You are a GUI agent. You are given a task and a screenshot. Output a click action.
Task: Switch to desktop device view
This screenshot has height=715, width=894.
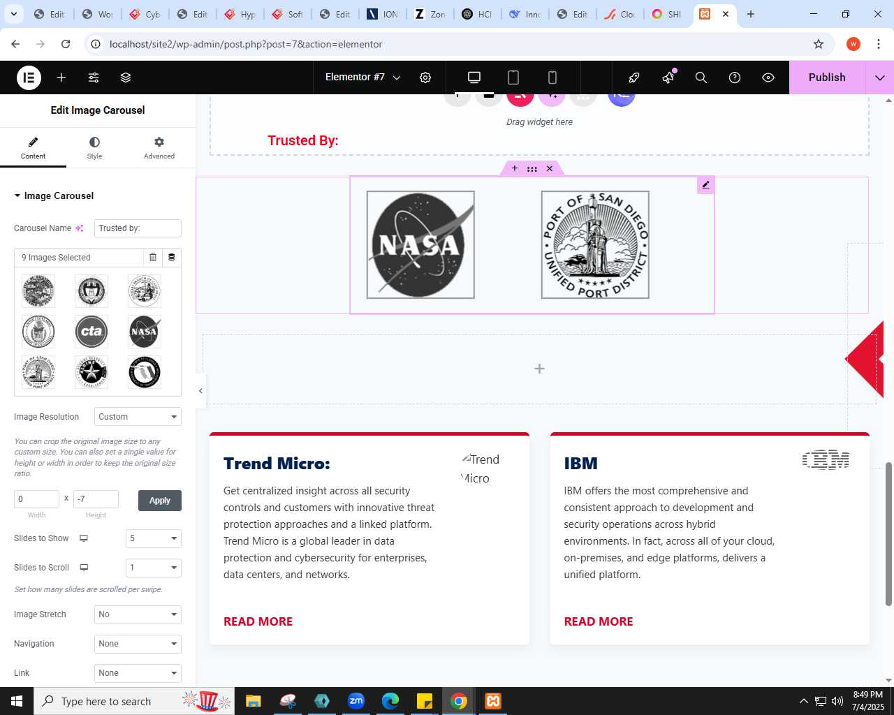click(x=474, y=78)
